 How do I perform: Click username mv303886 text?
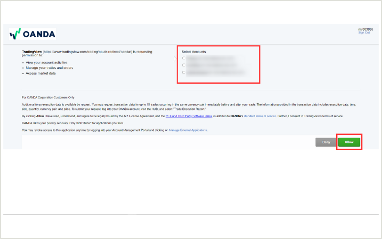(365, 29)
